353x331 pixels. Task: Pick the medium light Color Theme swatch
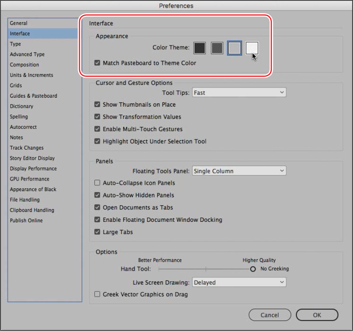point(234,48)
